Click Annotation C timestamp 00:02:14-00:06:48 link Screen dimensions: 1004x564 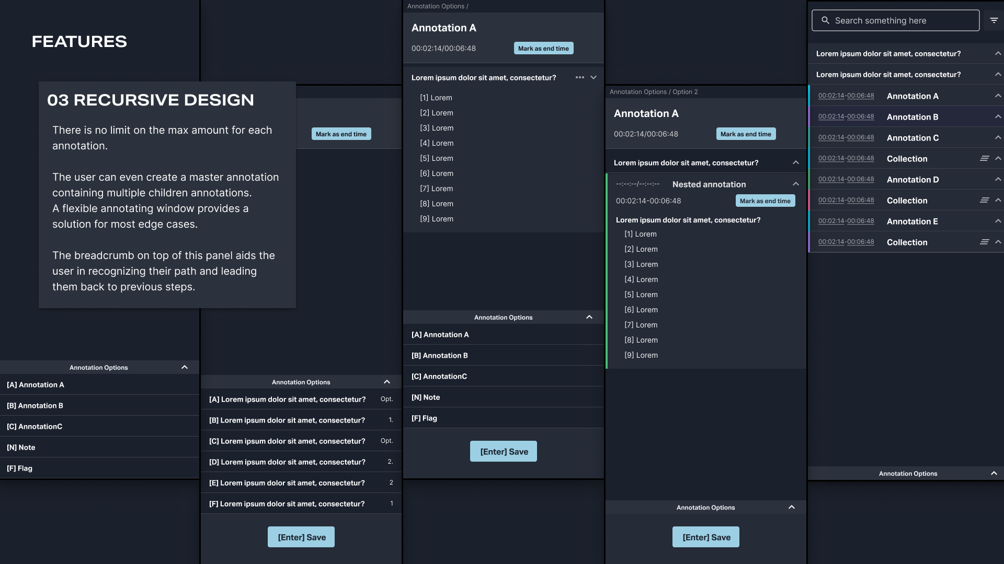coord(846,137)
